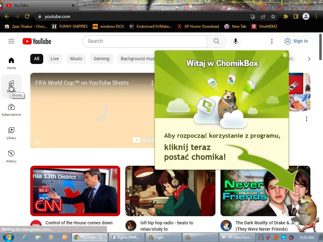Open the FUNNY SNIPPIES bookmark
323x242 pixels.
tap(70, 26)
